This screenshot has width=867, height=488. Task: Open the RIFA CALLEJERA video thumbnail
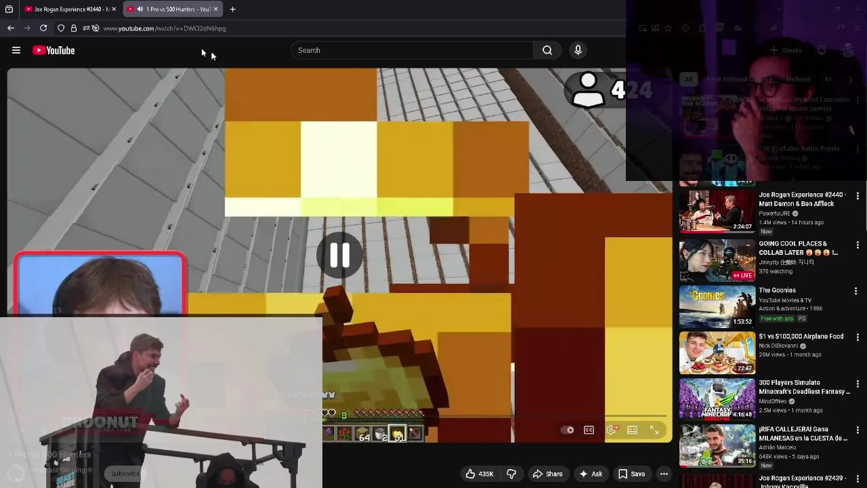717,445
